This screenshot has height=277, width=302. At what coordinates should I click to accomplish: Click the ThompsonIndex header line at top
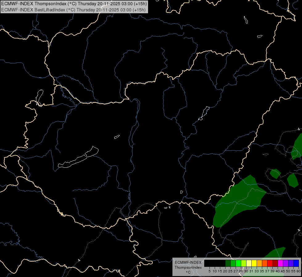pyautogui.click(x=74, y=3)
